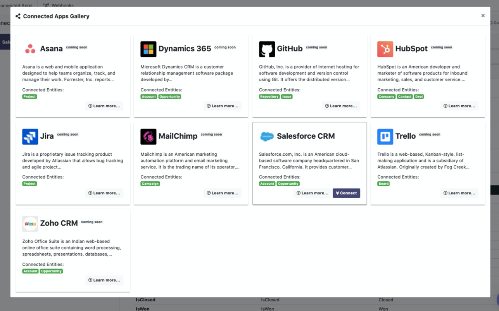Click the Dynamics 365 card title

click(185, 49)
